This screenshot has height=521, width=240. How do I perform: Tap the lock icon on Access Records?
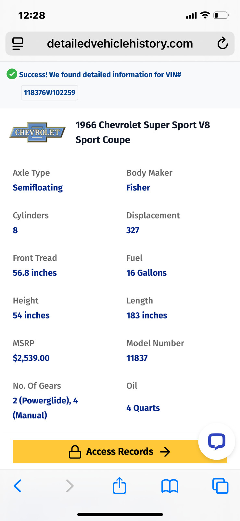coord(75,452)
